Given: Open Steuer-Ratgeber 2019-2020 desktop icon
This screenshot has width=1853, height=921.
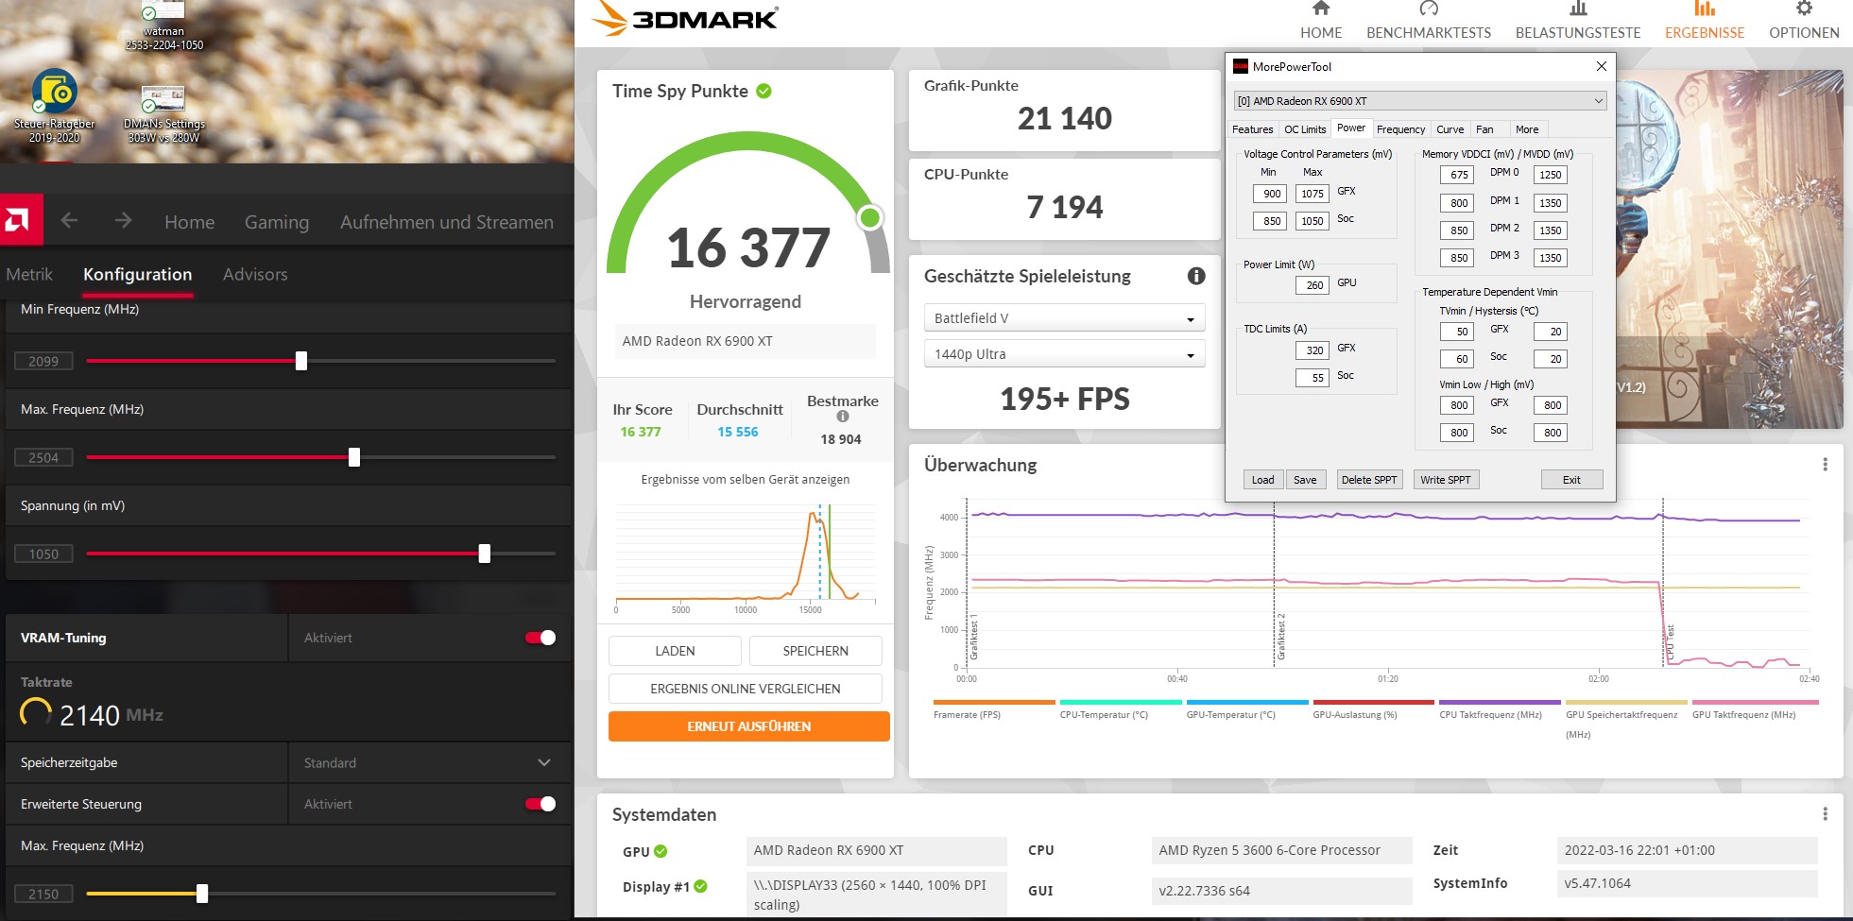Looking at the screenshot, I should point(54,106).
